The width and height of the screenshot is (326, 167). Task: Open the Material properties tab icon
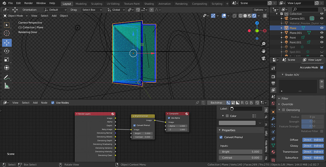273,152
